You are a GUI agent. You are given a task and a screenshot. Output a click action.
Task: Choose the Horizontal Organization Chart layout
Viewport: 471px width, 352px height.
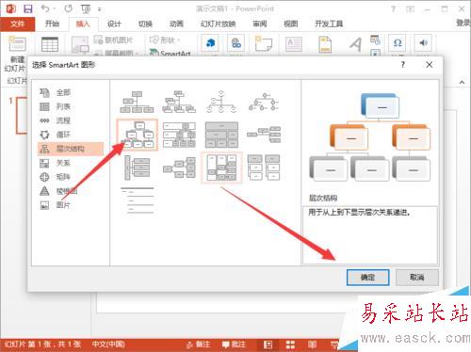click(264, 135)
